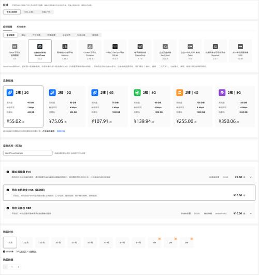The height and width of the screenshot is (275, 259).
Task: Pick the GitLab DevOps platform image
Action: click(115, 51)
